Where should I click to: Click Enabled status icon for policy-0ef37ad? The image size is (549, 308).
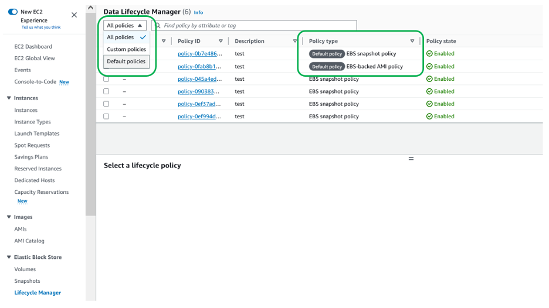429,104
